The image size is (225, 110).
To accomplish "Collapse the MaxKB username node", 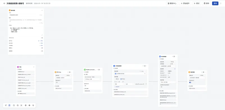I will point(97,70).
